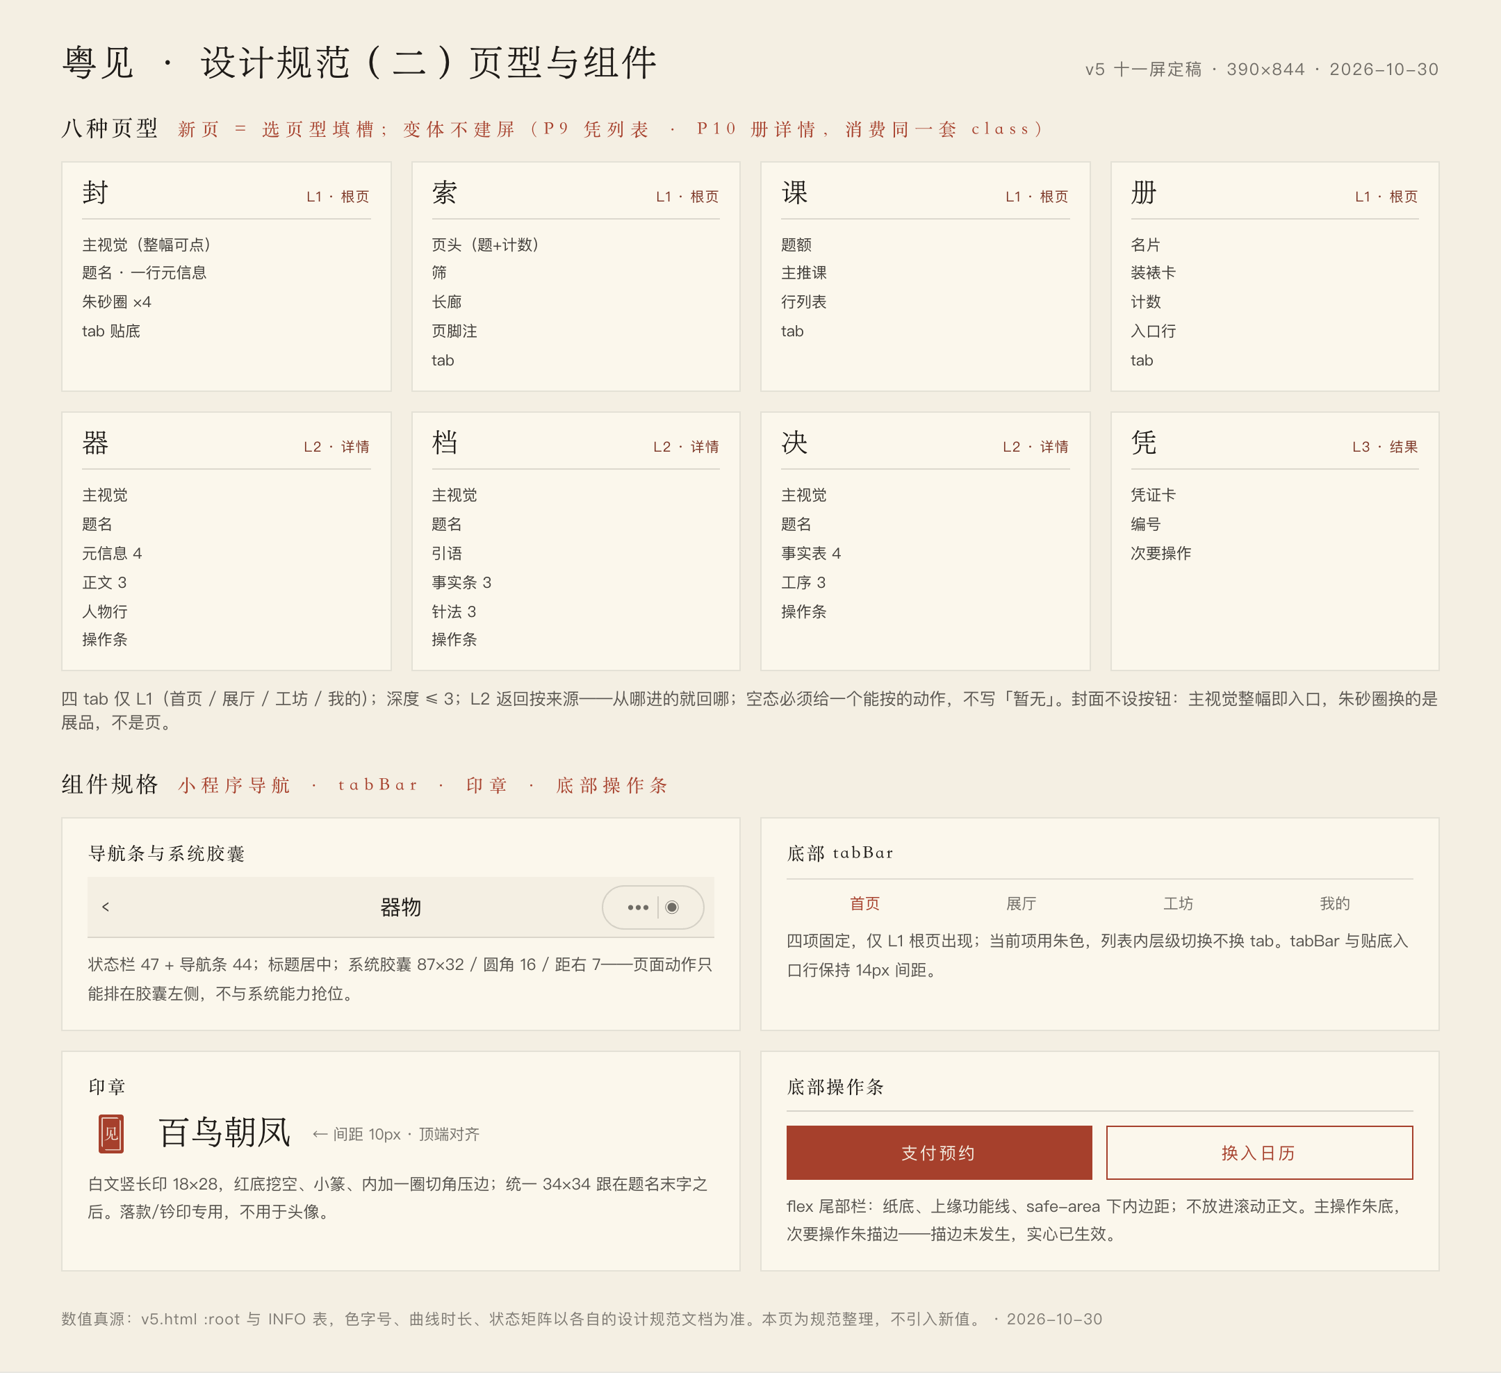
Task: Click 主推课 row
Action: (804, 272)
